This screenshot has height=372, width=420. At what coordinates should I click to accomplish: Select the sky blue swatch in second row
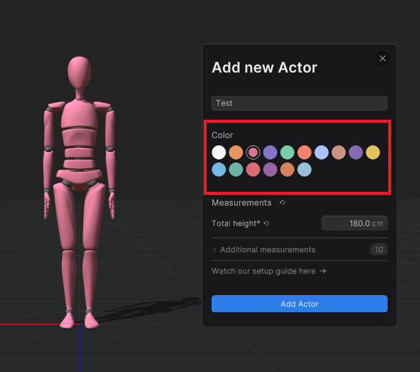[219, 169]
